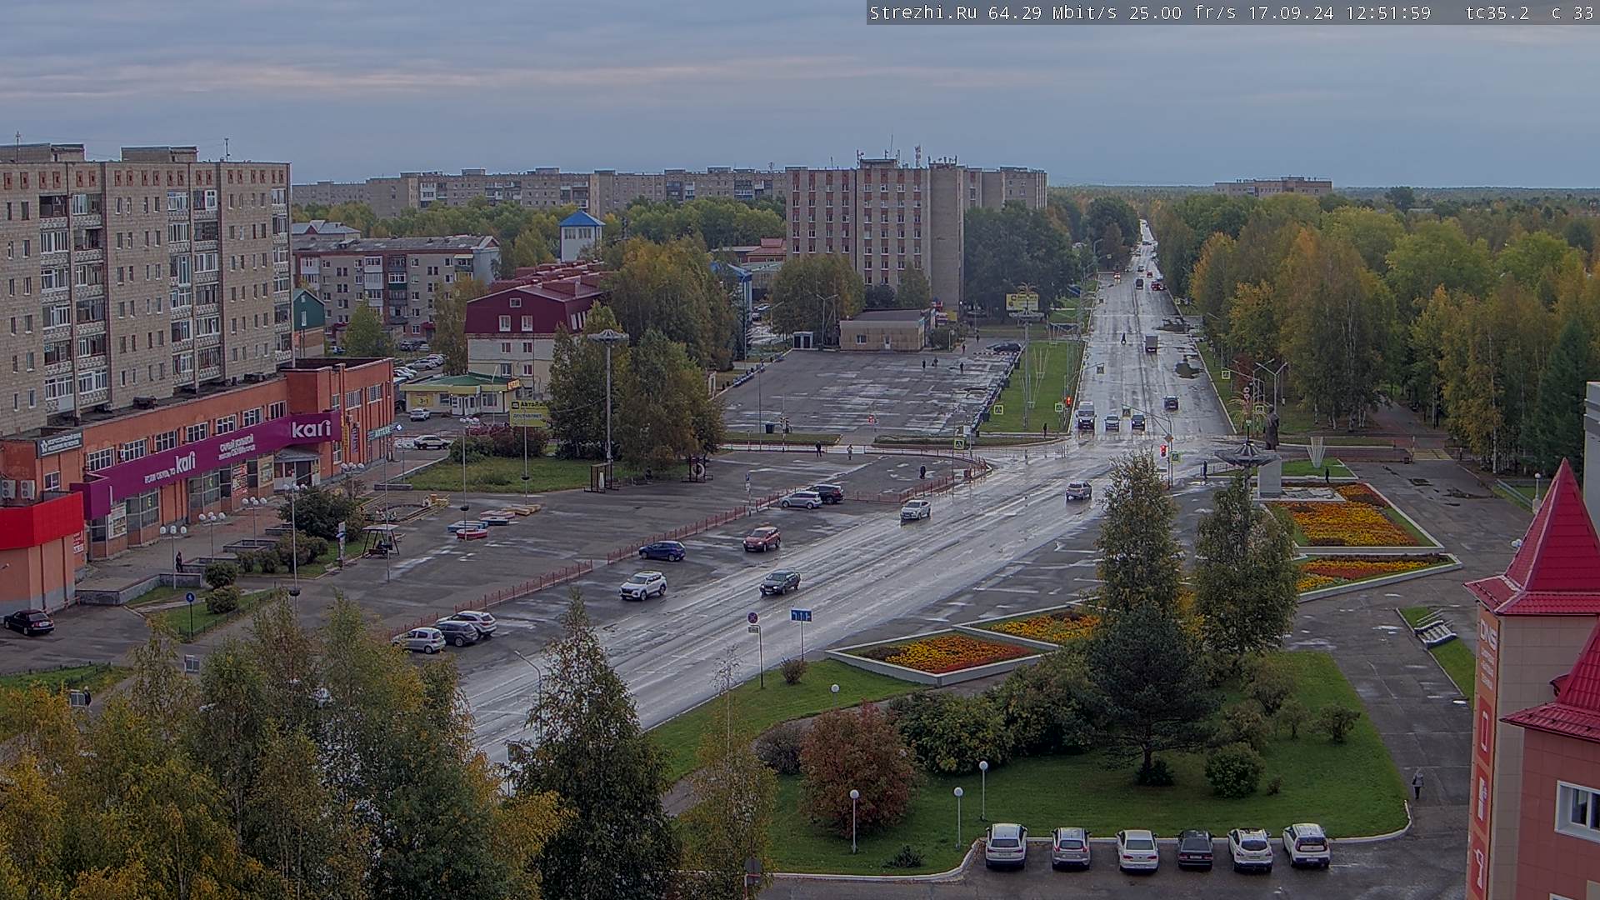
Task: Click the Strezhi.Ru overlay text
Action: tap(924, 12)
